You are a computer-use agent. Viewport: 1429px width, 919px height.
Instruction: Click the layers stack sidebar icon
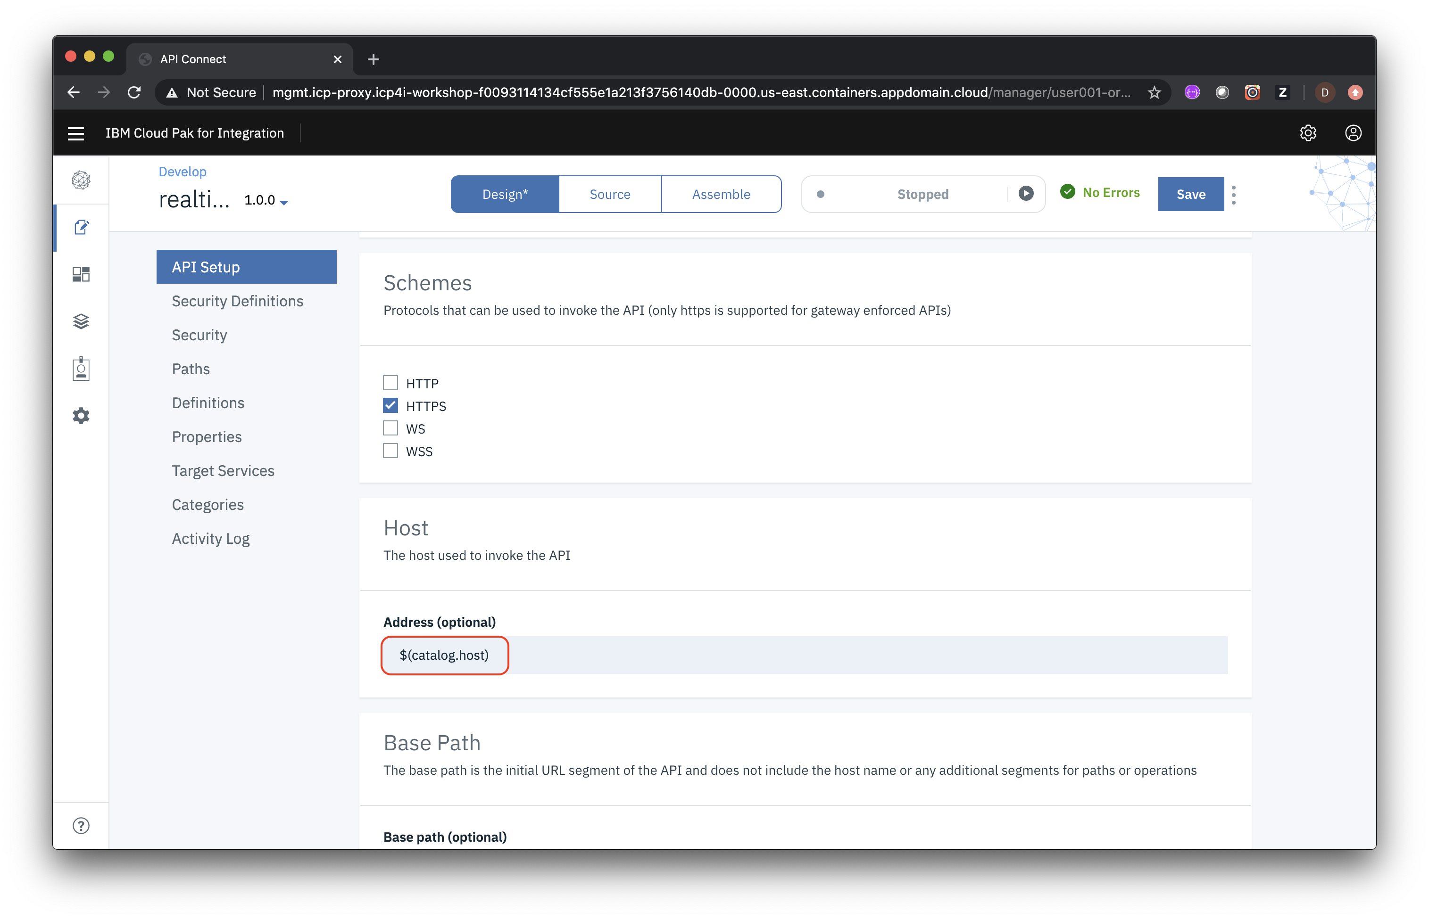pos(82,320)
